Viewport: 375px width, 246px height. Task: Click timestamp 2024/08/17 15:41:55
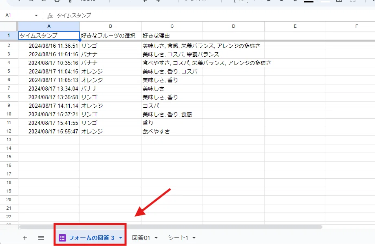click(x=49, y=123)
